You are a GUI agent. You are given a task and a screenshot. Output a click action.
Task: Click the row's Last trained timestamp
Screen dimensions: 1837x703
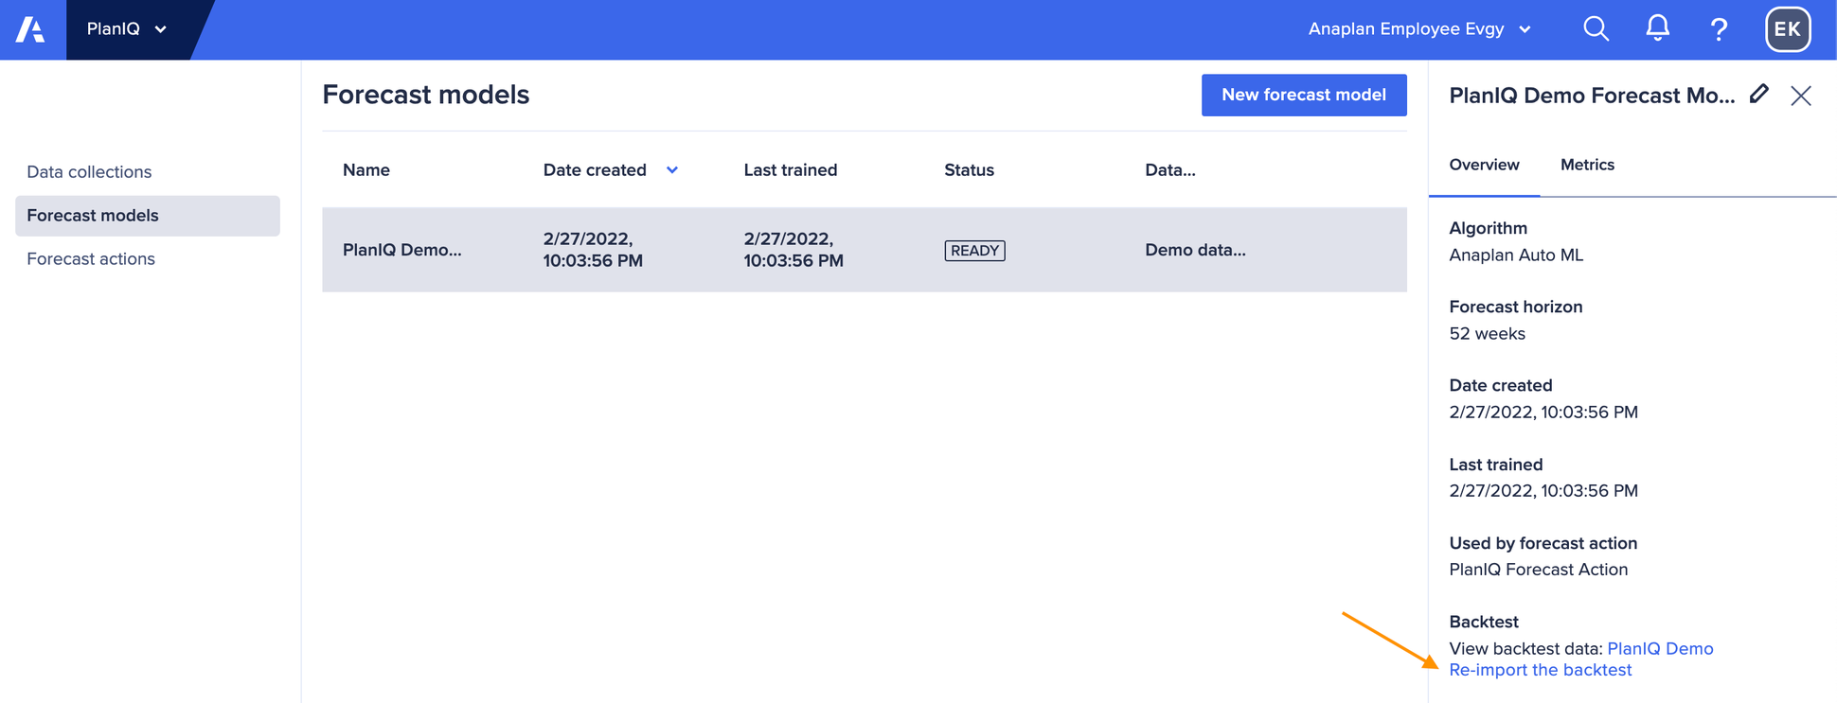tap(794, 250)
